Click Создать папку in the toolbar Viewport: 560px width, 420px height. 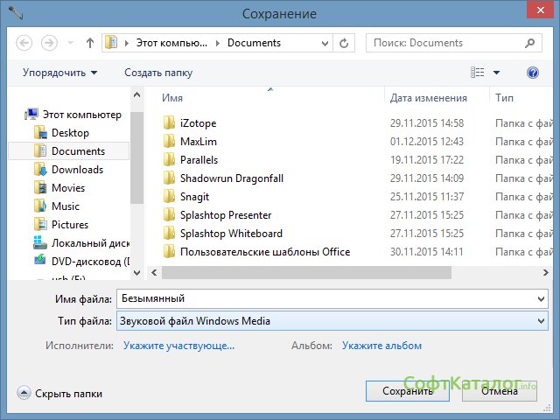point(158,73)
